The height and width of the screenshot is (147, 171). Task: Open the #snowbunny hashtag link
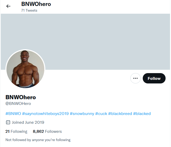(x=82, y=114)
